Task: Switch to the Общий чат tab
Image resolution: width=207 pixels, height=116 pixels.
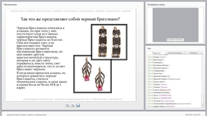Action: 157,53
